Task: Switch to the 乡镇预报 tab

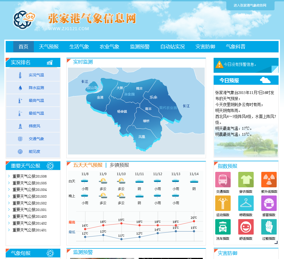Action: pyautogui.click(x=119, y=165)
